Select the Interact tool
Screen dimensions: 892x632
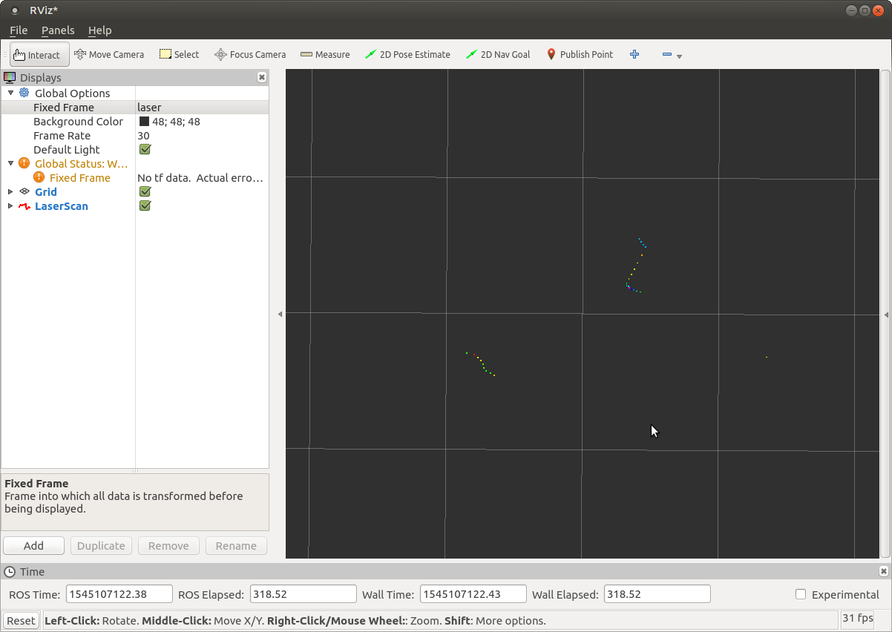39,54
